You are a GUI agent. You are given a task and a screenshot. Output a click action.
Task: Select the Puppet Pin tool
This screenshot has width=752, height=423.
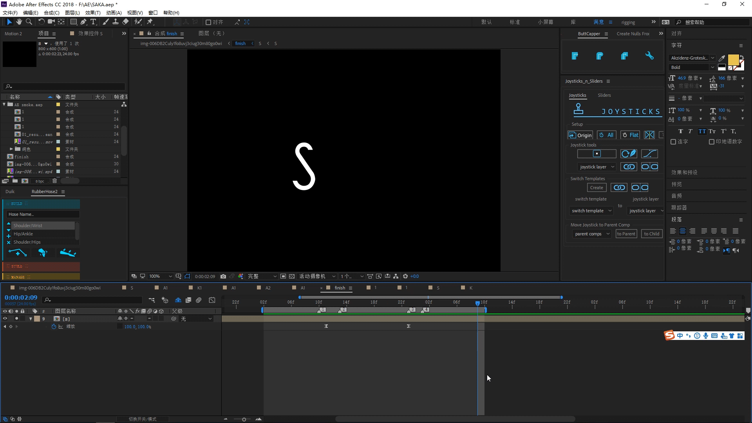click(150, 22)
